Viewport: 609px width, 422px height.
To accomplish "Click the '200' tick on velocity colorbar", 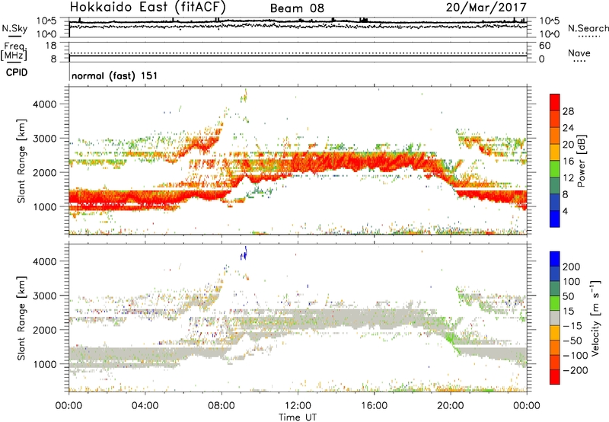I will click(x=572, y=267).
